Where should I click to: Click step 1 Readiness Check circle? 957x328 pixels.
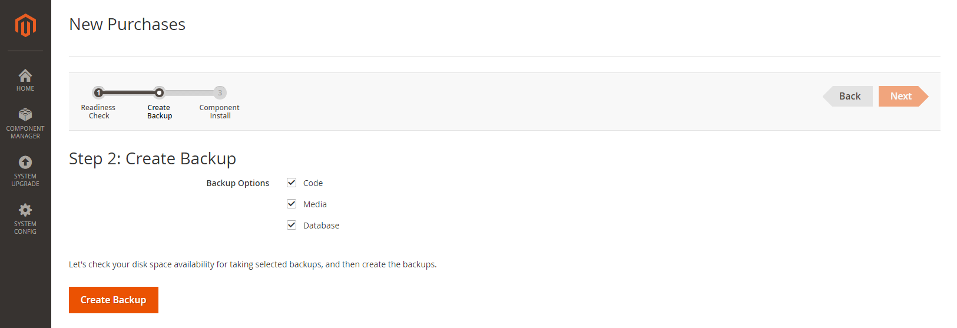pos(98,92)
